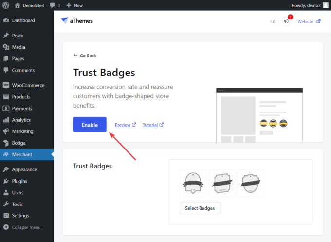Click the aThemes logo
Image resolution: width=331 pixels, height=242 pixels.
point(77,21)
